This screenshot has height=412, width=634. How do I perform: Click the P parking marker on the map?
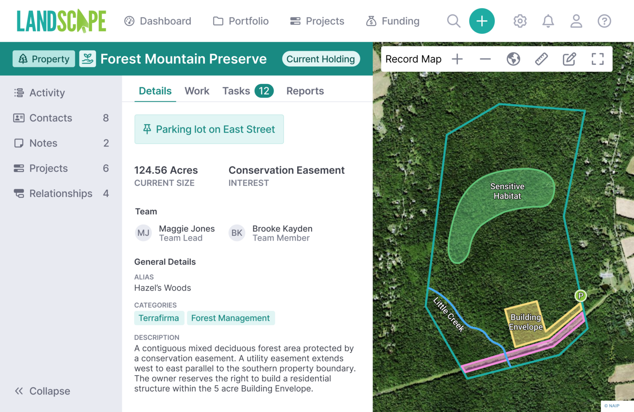580,296
